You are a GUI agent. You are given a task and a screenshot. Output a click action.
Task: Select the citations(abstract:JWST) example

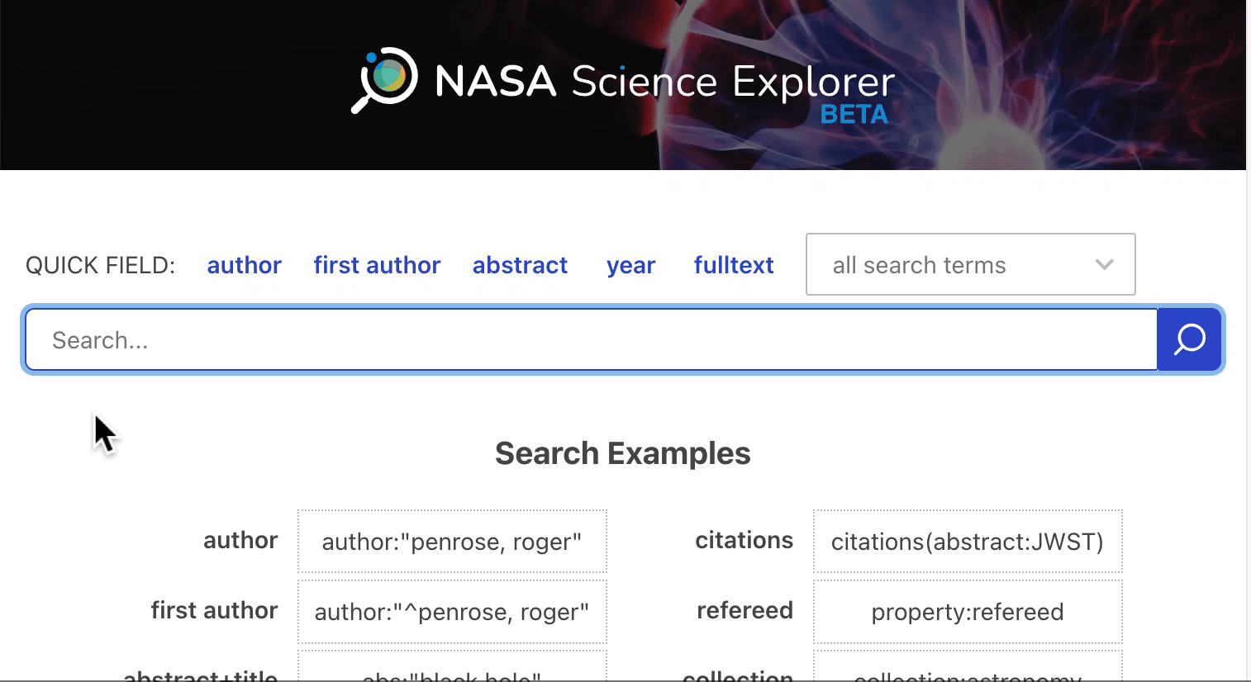point(967,541)
